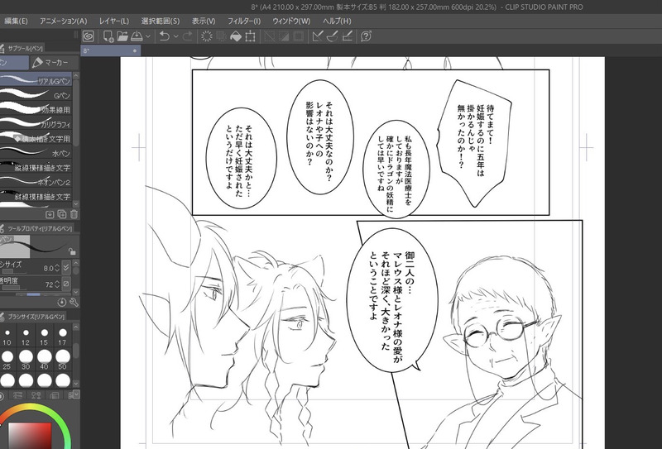The height and width of the screenshot is (449, 662).
Task: Open the 表示(V) menu
Action: coord(204,21)
